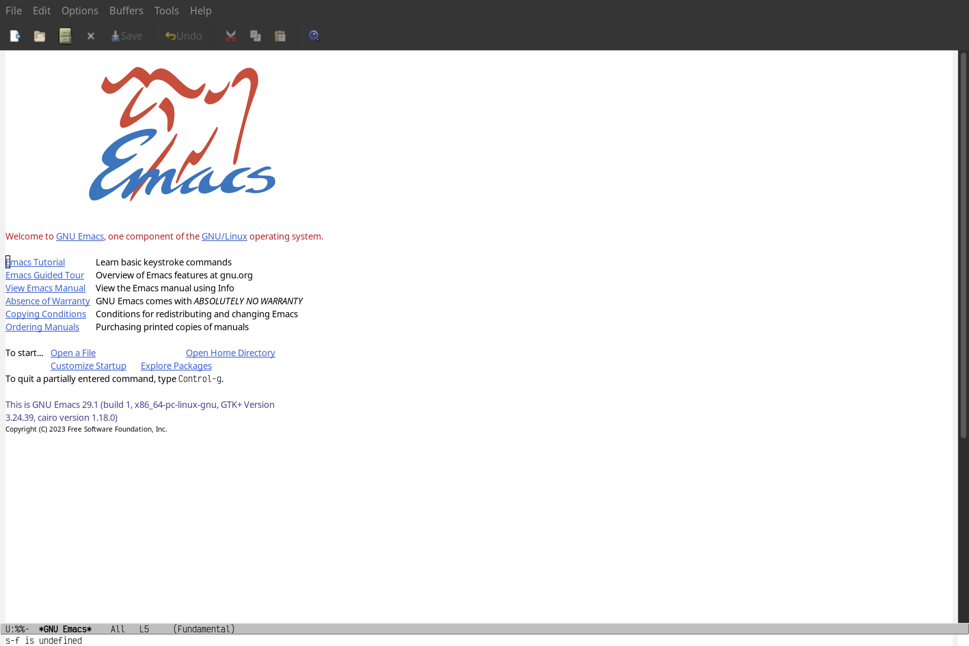
Task: Click the Undo icon in toolbar
Action: click(182, 35)
